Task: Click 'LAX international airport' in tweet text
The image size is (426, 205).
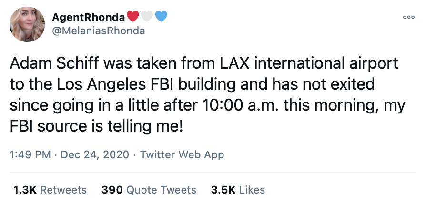Action: coord(309,63)
